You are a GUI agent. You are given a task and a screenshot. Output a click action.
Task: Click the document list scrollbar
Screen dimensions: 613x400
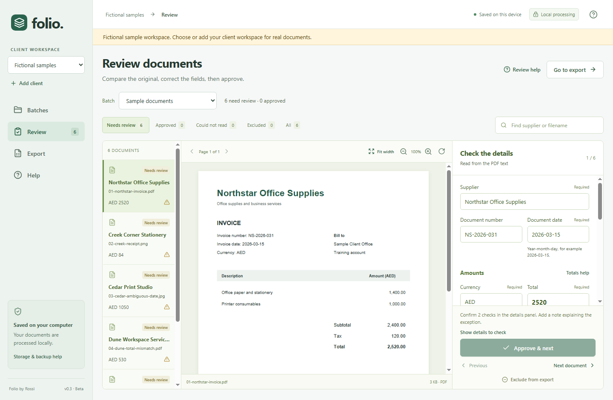tap(178, 235)
